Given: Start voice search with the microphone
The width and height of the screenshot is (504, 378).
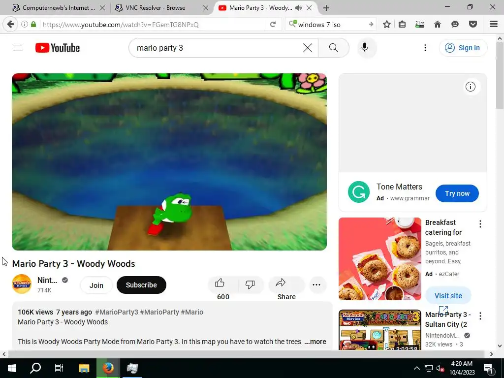Looking at the screenshot, I should [x=365, y=48].
